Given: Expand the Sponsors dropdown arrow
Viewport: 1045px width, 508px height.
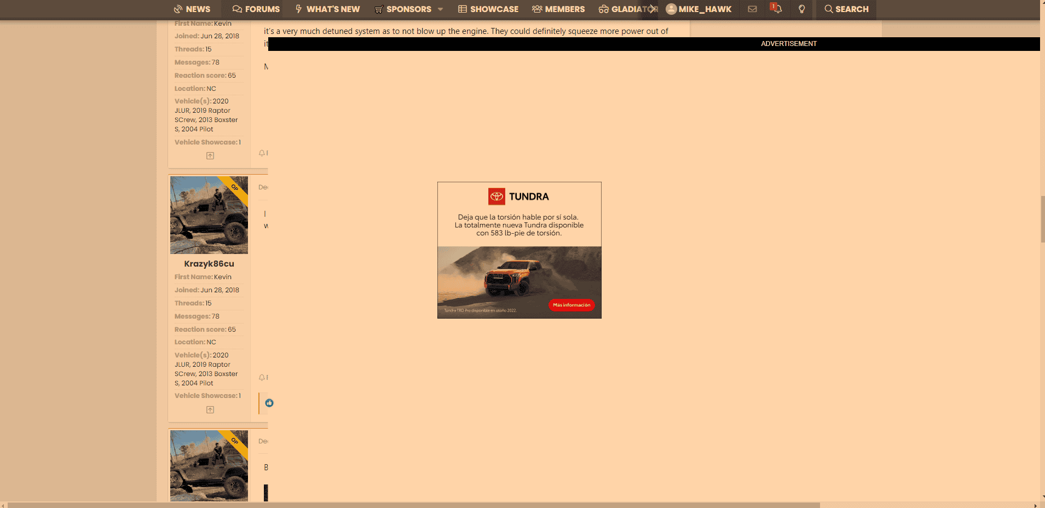Looking at the screenshot, I should (441, 9).
